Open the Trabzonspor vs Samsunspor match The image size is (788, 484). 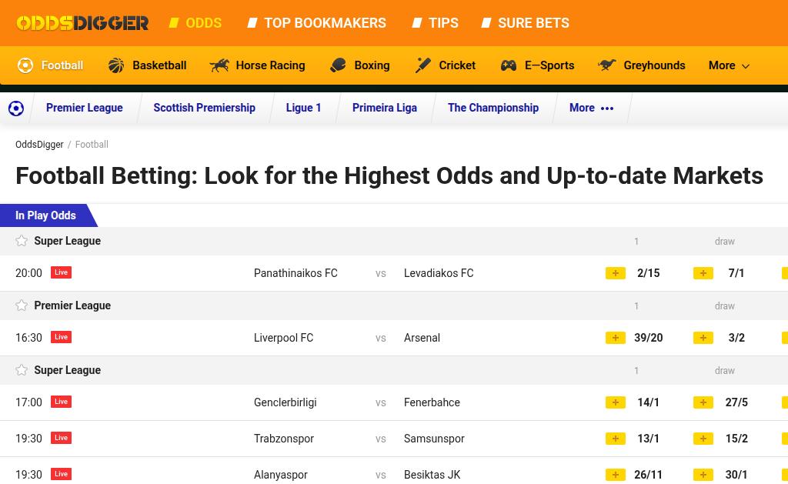[359, 439]
